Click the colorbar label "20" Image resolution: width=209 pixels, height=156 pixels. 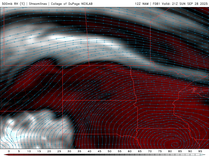point(49,151)
